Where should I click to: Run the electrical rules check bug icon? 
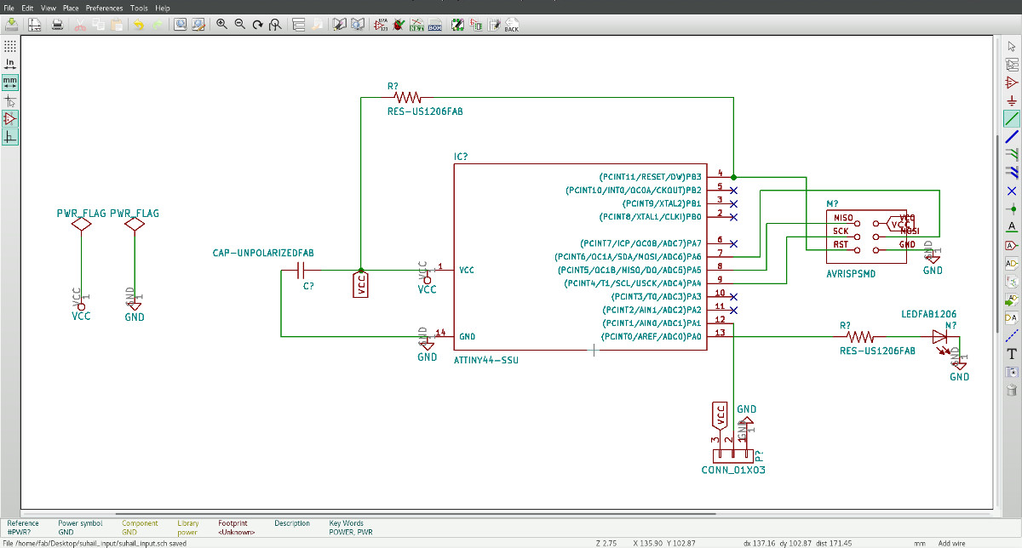click(x=399, y=25)
